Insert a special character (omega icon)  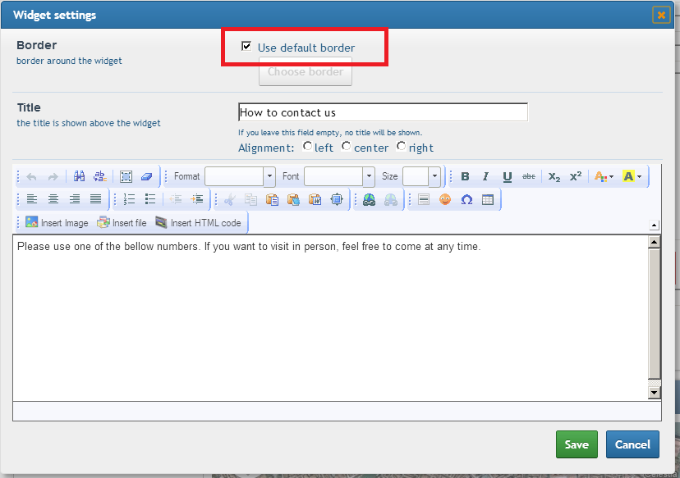[466, 199]
